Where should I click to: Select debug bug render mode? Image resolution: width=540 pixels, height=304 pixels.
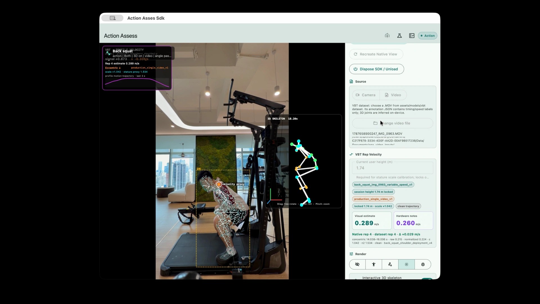coord(423,264)
